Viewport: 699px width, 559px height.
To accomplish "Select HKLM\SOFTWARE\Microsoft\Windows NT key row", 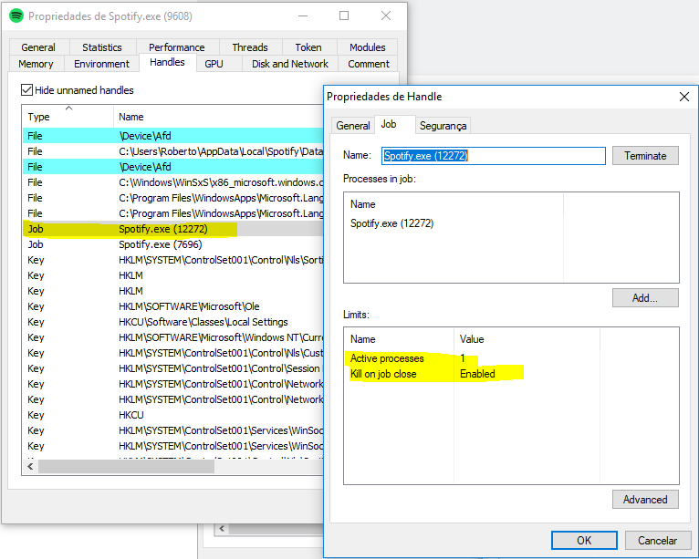I will point(173,337).
